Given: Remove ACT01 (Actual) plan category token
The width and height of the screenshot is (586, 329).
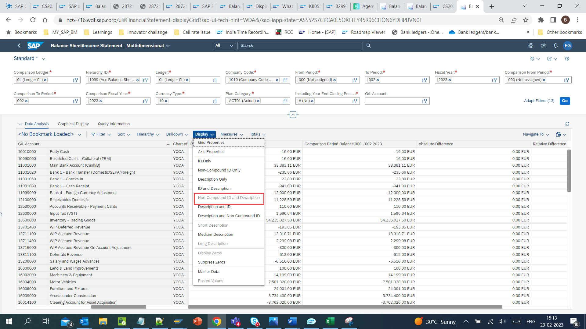Looking at the screenshot, I should coord(258,101).
